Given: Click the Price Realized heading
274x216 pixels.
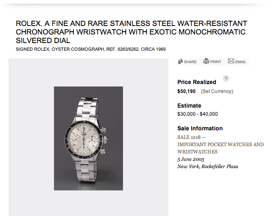Looking at the screenshot, I should 196,82.
